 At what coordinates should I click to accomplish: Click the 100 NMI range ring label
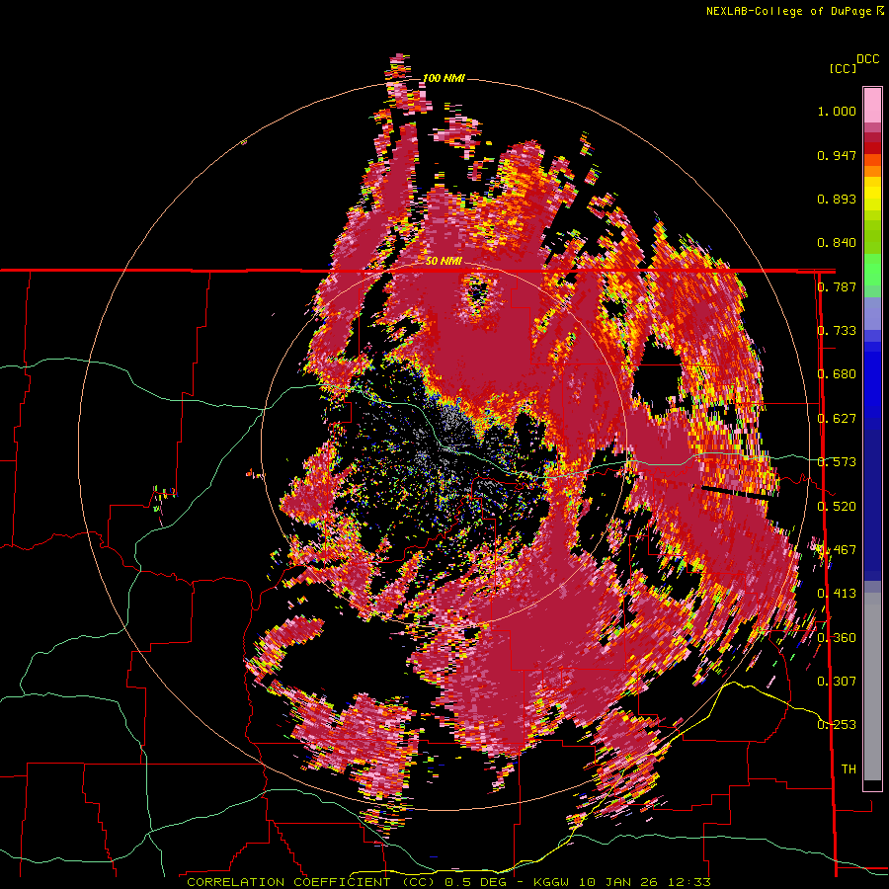click(444, 78)
